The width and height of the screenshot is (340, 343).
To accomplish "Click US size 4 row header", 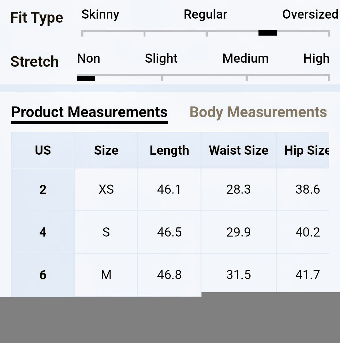I will (43, 232).
